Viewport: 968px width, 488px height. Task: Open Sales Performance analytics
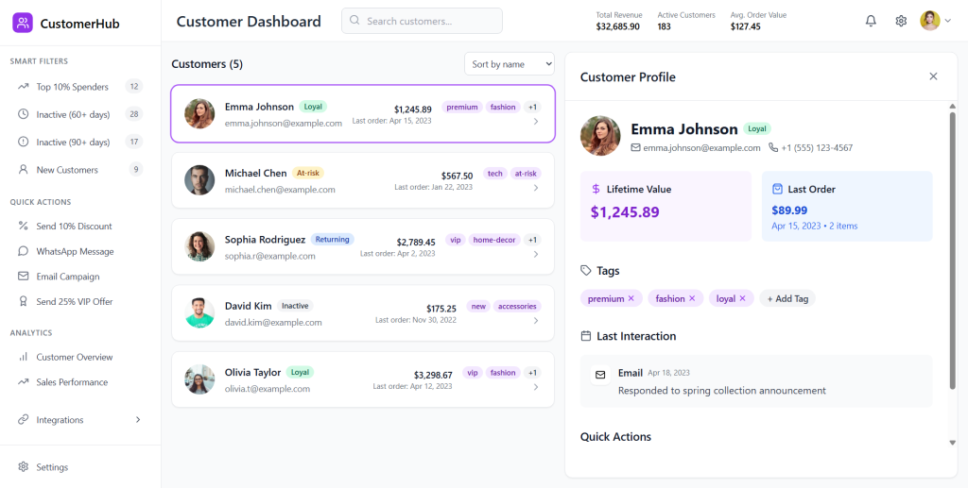tap(72, 382)
